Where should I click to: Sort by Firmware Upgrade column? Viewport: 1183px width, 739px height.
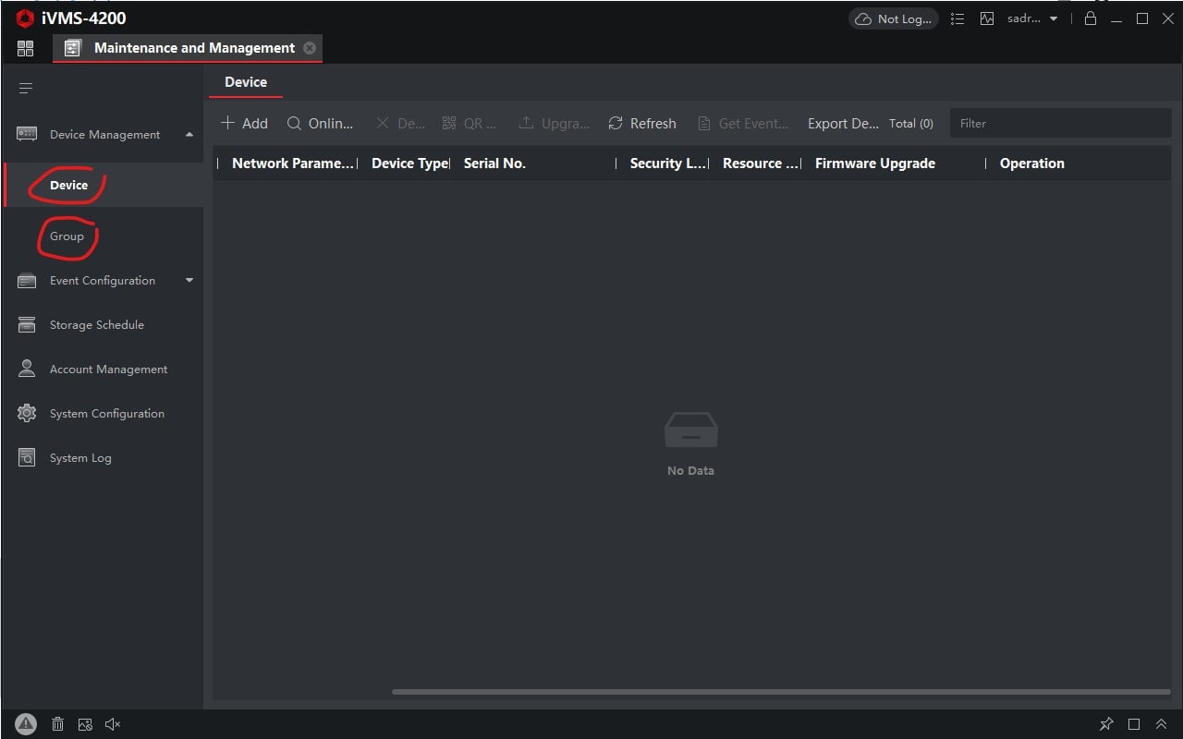pos(875,164)
